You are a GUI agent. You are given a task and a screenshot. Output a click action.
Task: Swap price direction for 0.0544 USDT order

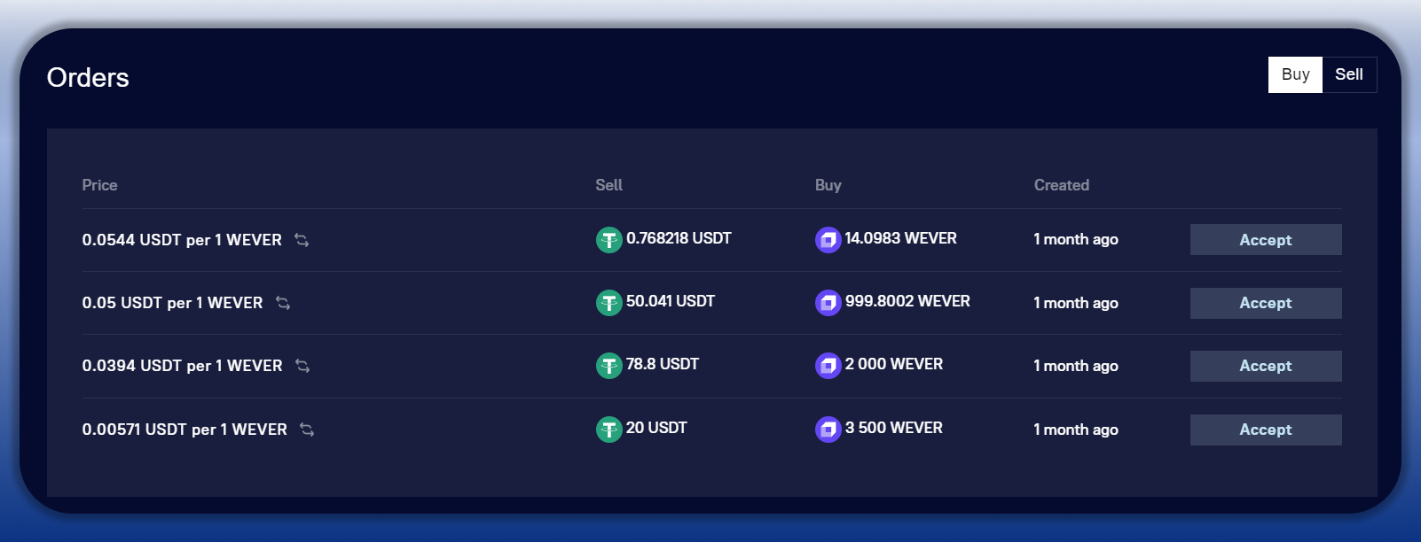click(x=302, y=240)
